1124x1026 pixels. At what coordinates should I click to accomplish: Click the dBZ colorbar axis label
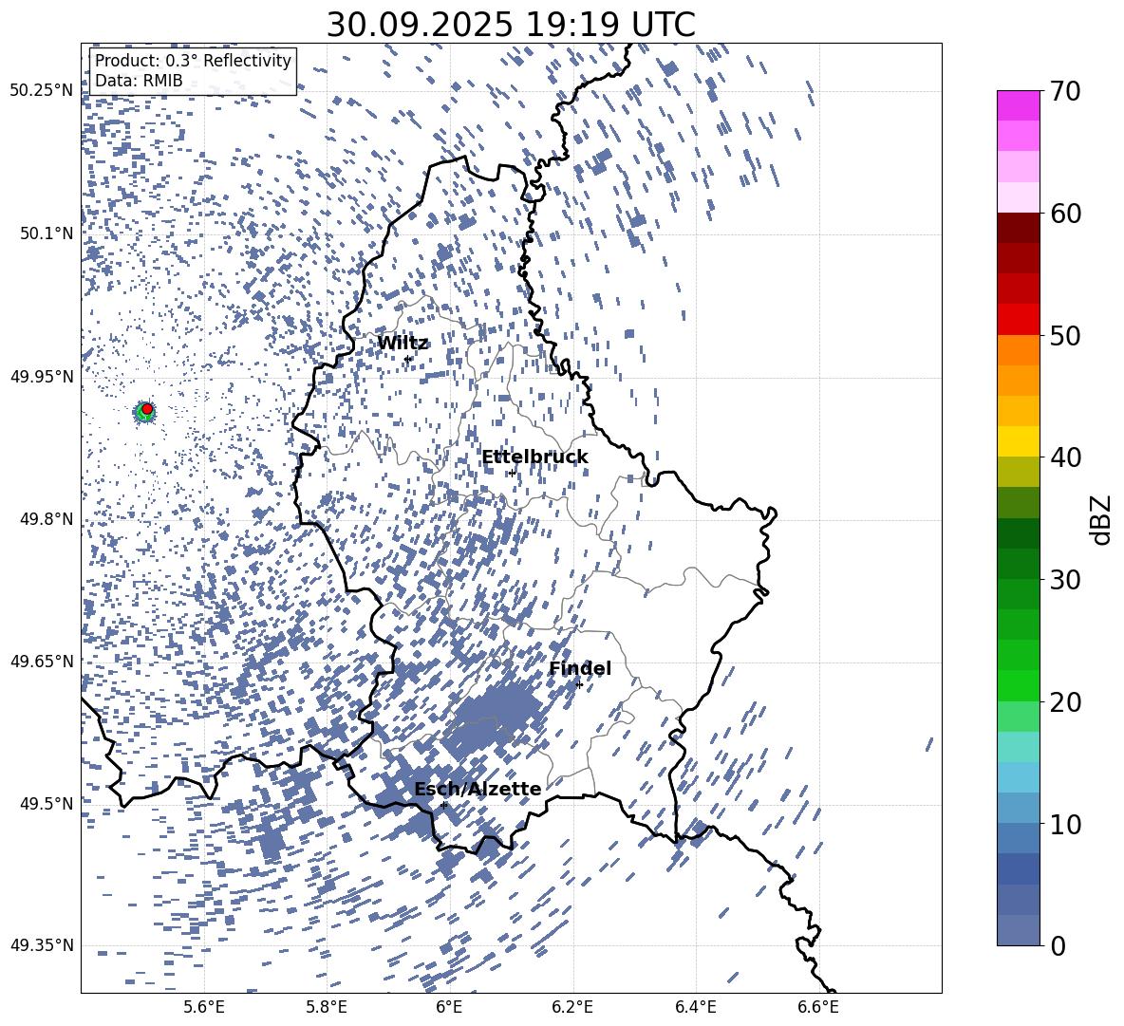tap(1101, 519)
